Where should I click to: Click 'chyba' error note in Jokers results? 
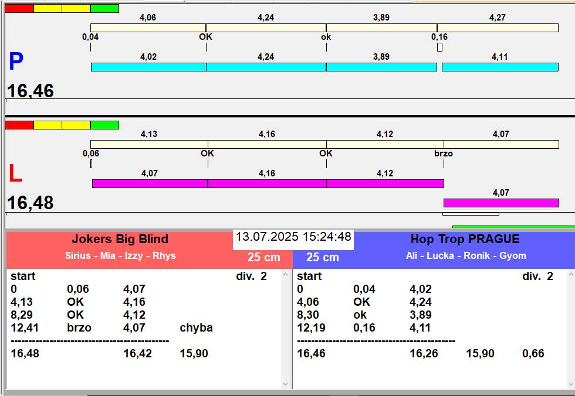click(196, 327)
